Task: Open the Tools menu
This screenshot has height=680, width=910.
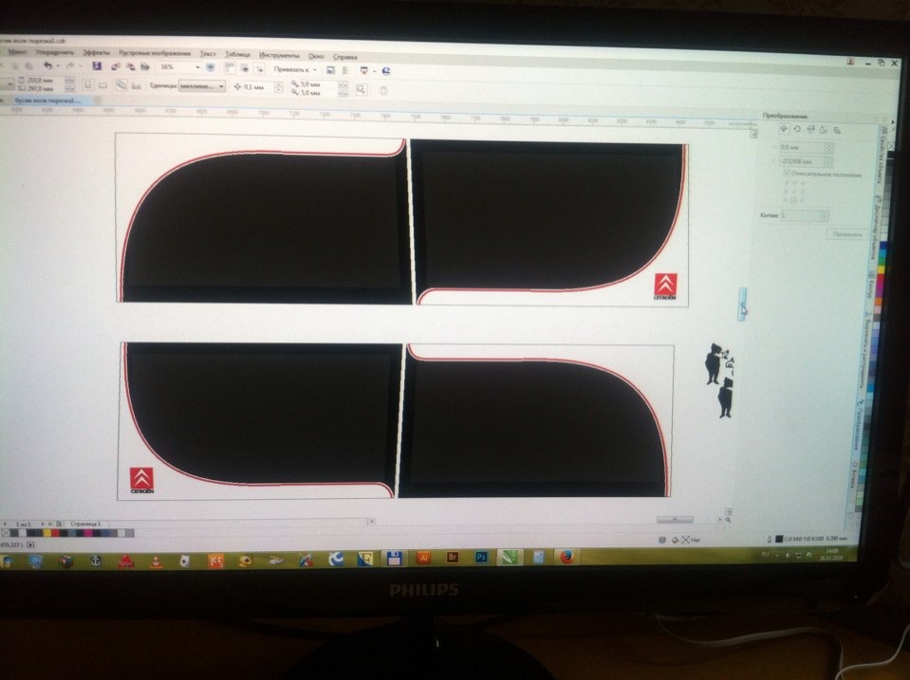Action: tap(279, 55)
